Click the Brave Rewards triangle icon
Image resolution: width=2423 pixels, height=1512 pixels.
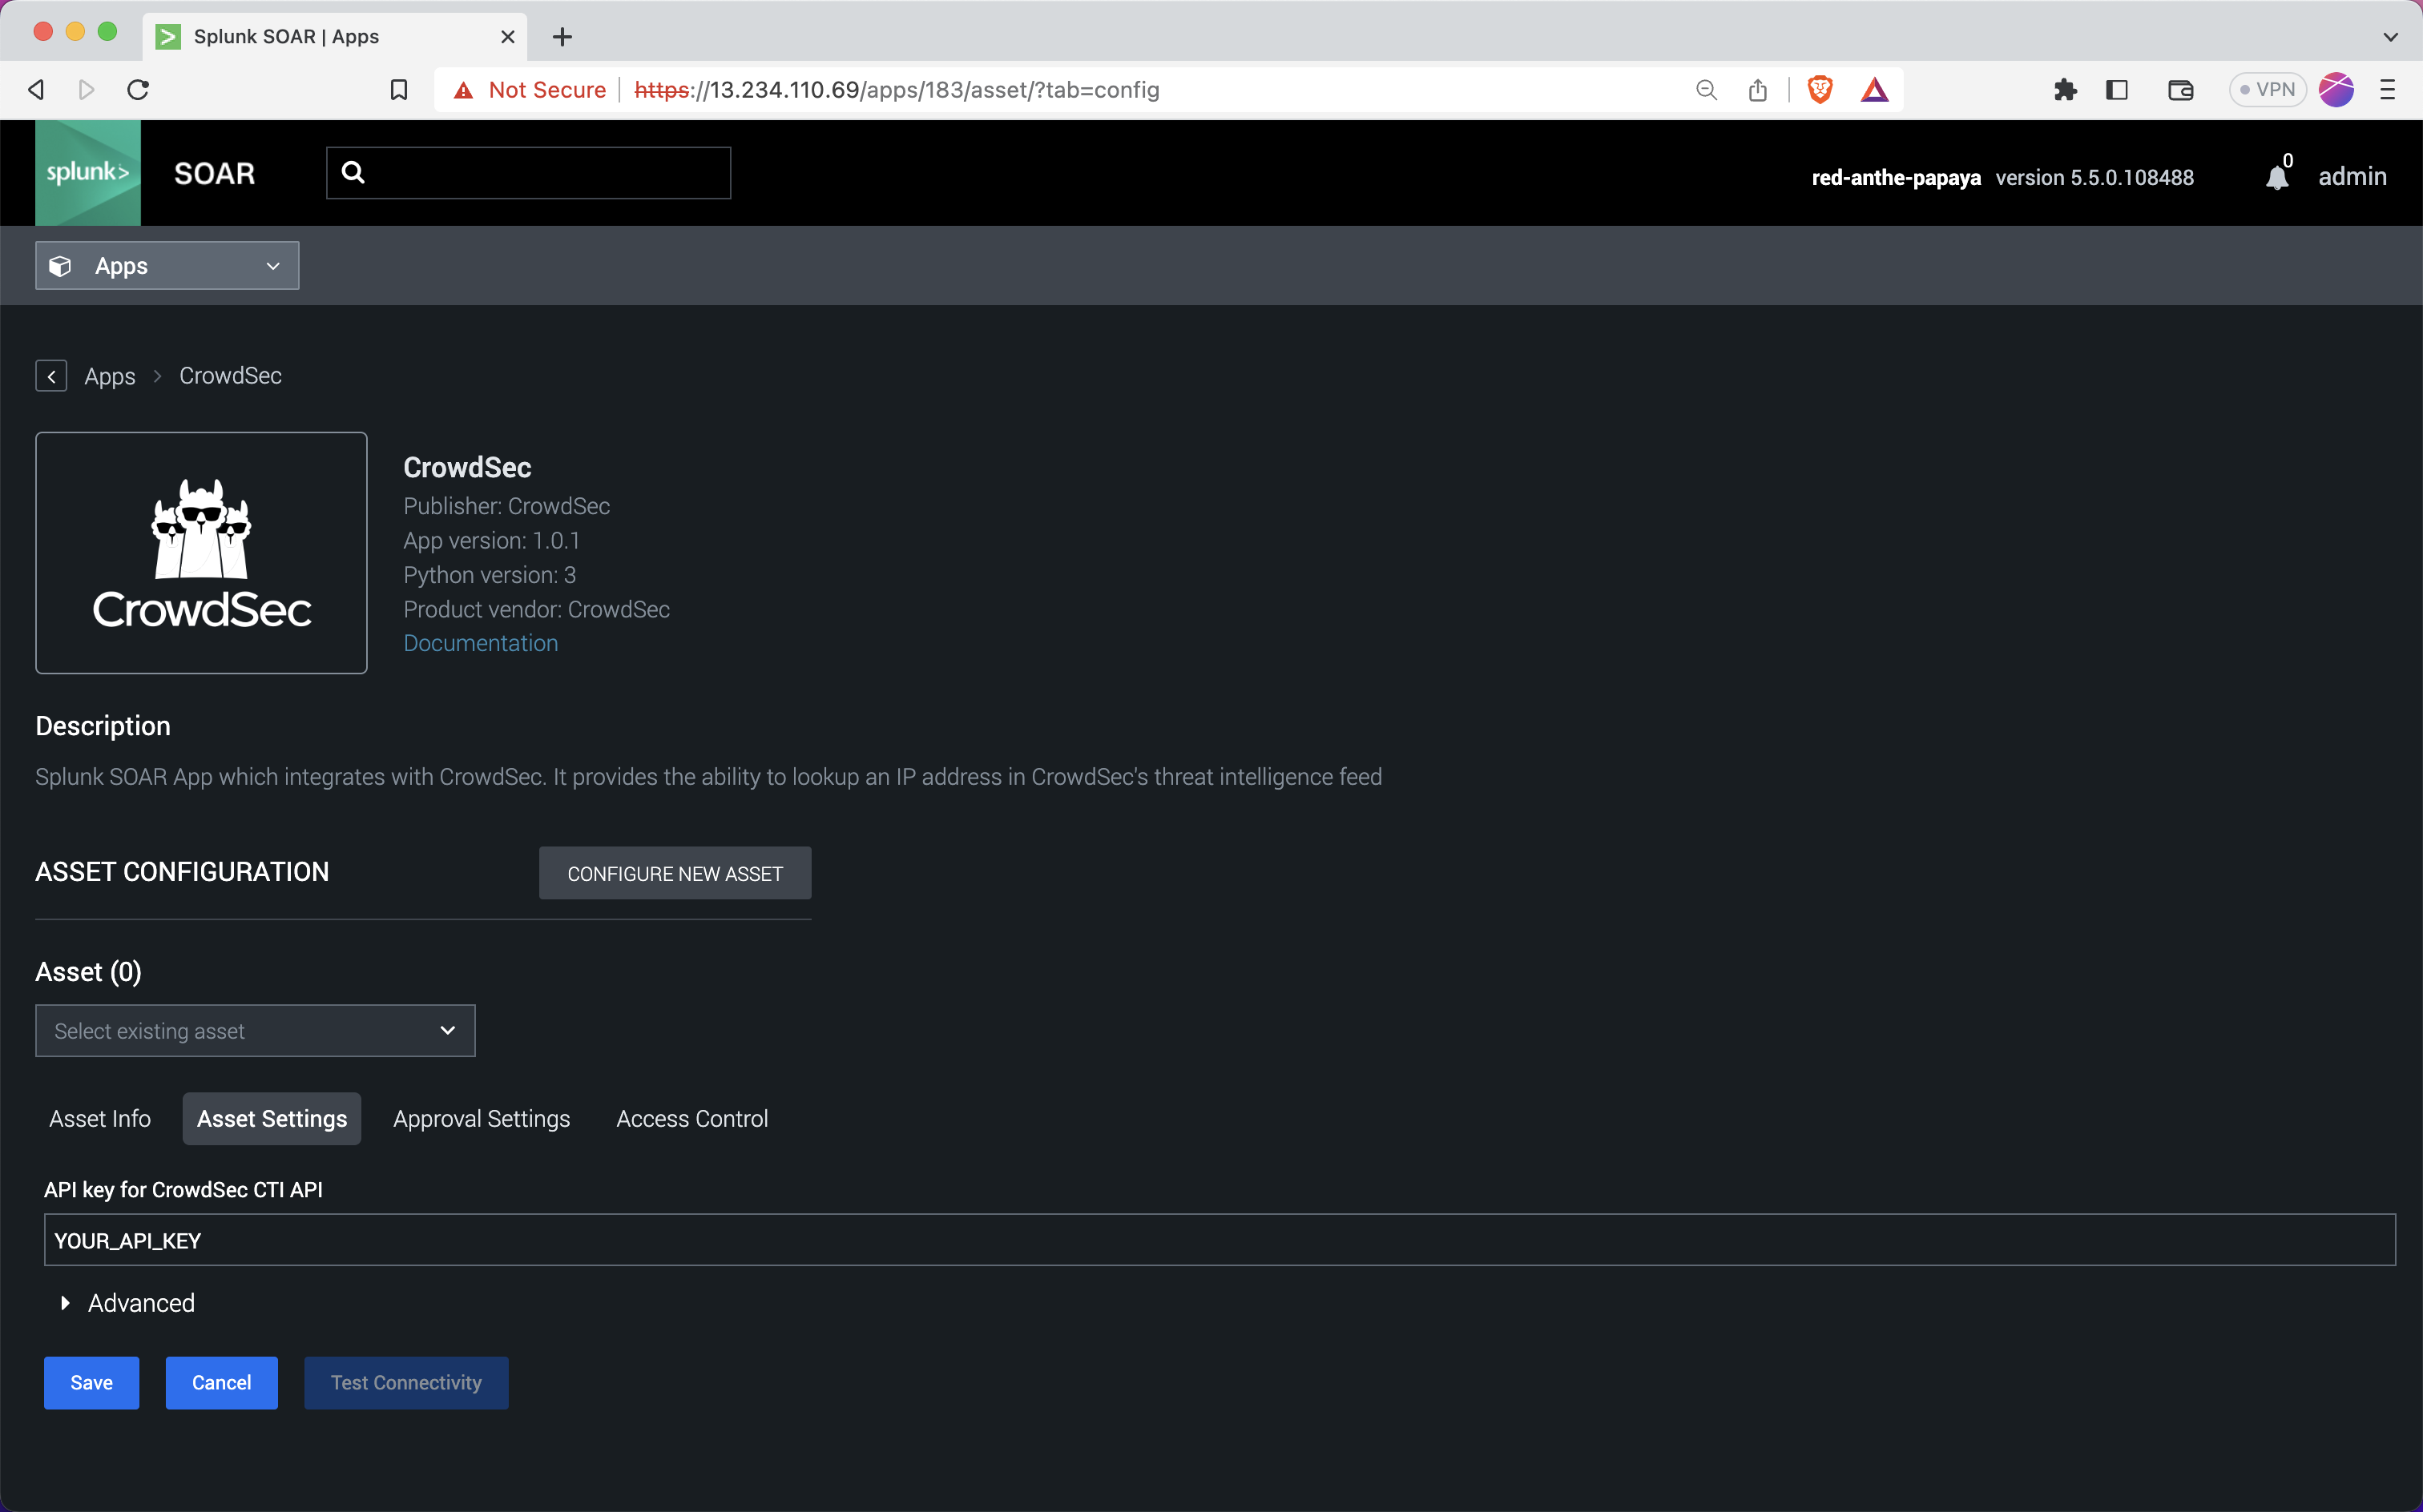[1875, 89]
